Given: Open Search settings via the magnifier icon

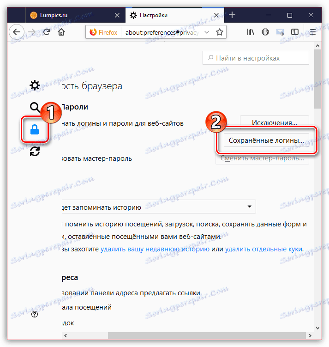Looking at the screenshot, I should (x=35, y=107).
